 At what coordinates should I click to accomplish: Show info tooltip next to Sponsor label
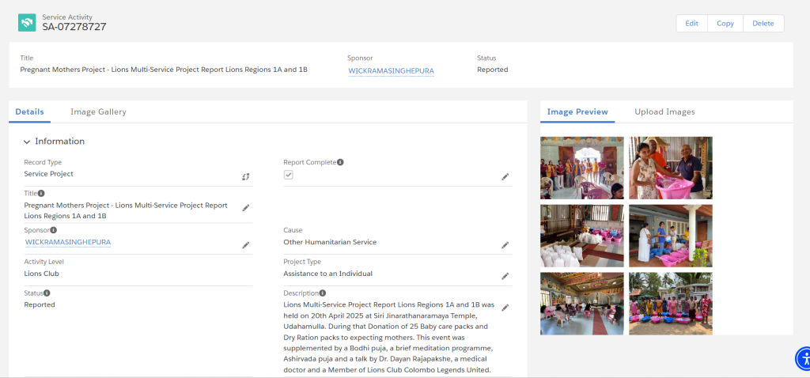tap(54, 230)
